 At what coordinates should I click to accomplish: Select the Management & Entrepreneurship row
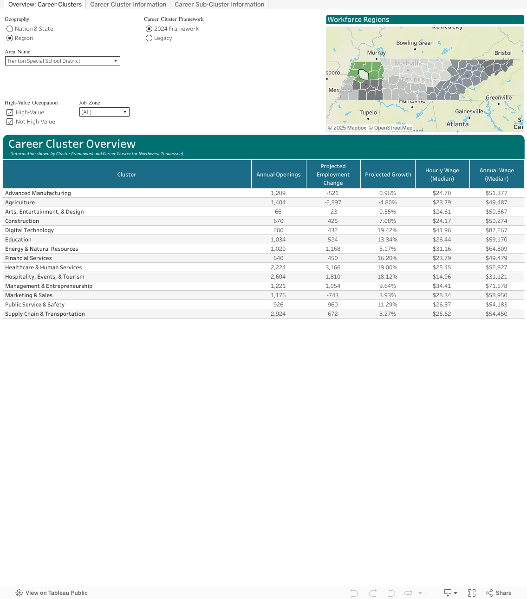263,286
